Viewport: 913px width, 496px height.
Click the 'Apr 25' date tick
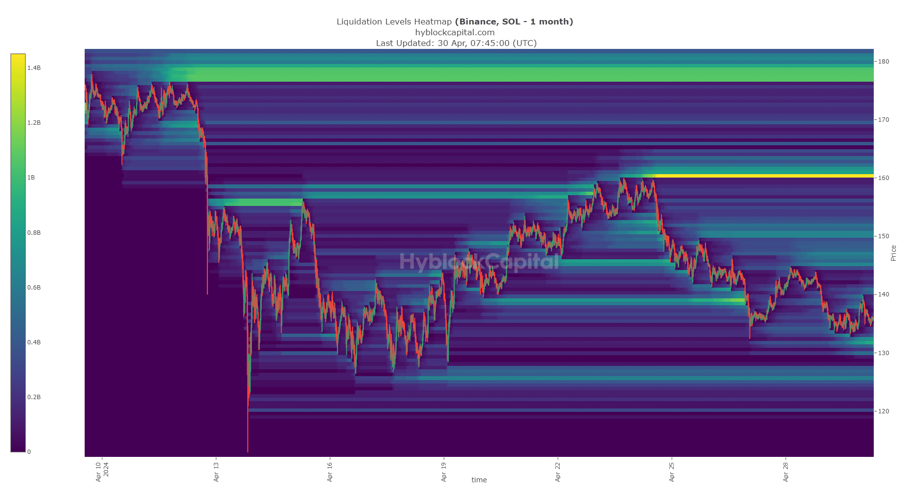point(672,472)
